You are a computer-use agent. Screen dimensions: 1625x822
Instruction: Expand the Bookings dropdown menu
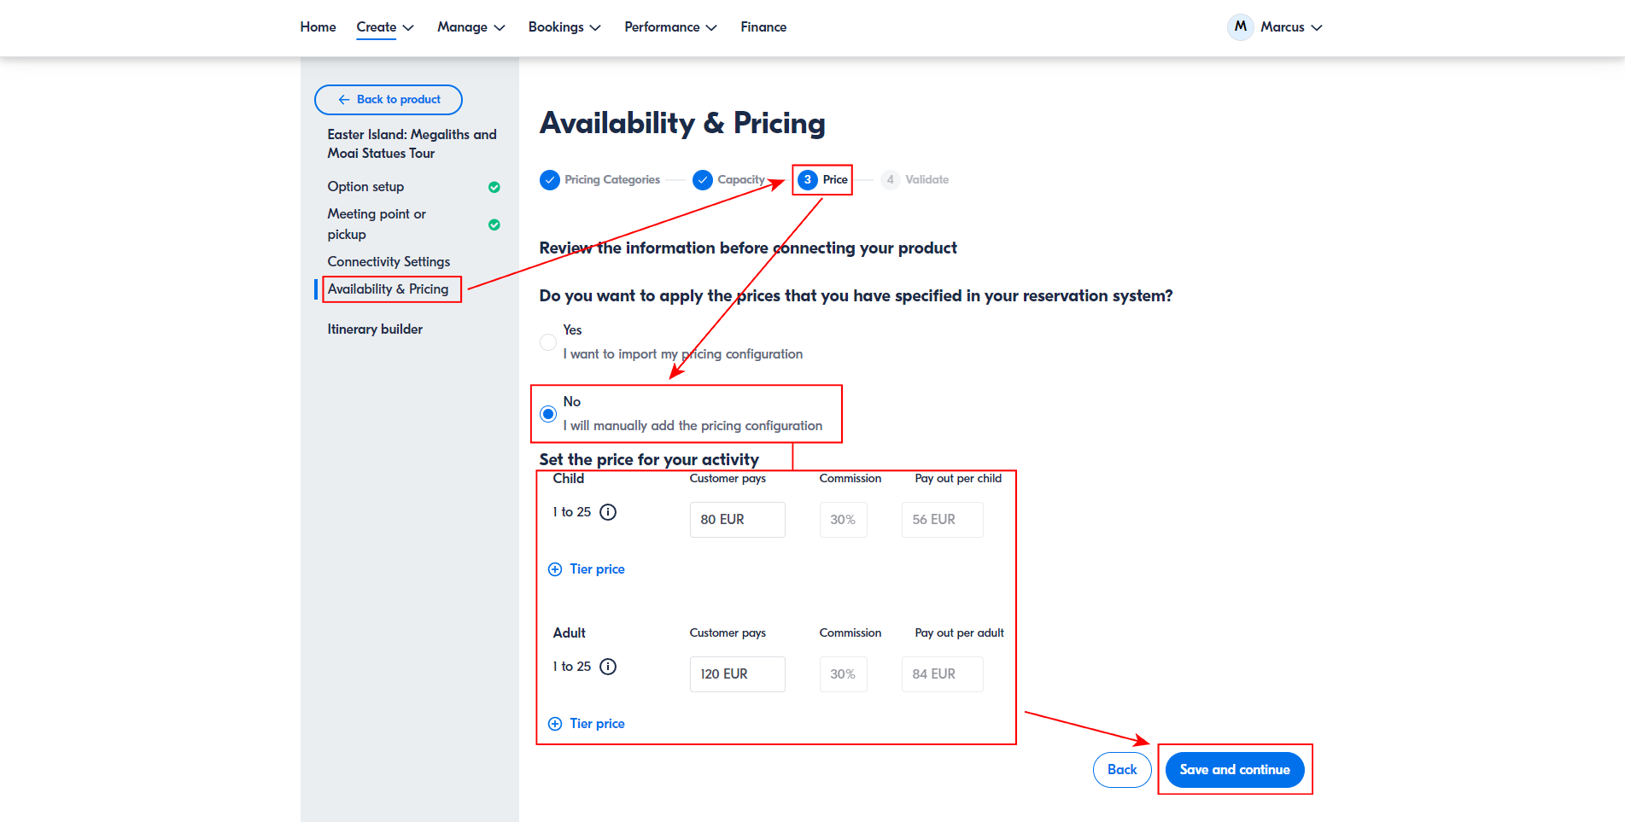[564, 27]
